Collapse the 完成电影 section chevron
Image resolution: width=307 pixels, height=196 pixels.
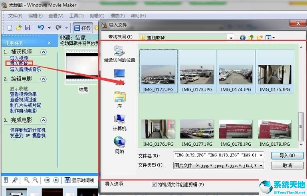[44, 120]
